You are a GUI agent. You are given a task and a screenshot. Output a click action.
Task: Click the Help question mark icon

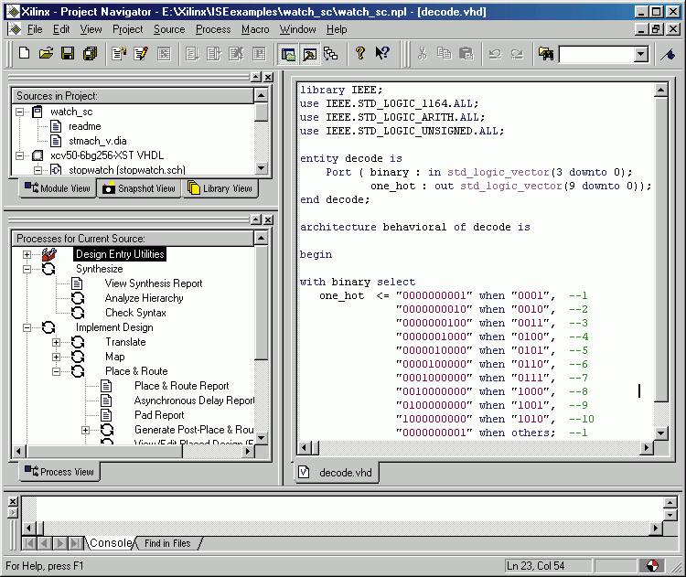point(360,54)
